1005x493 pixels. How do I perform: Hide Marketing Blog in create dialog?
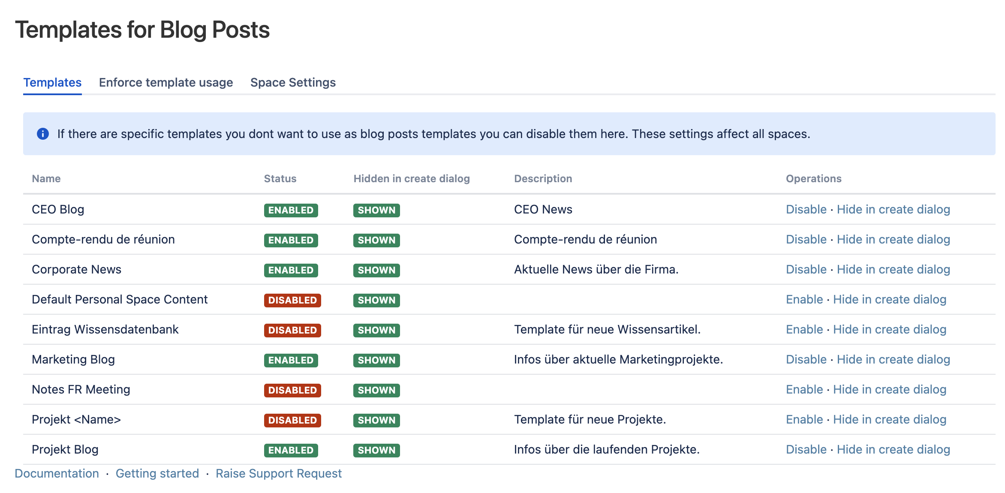[x=893, y=359]
